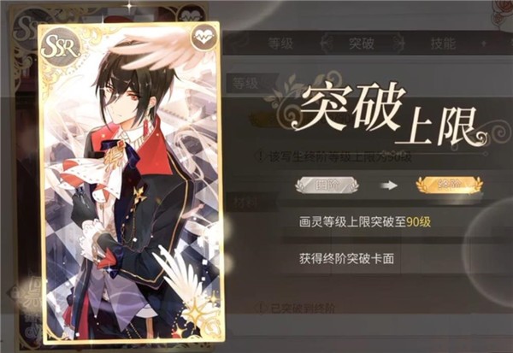Select the gold 终阶 rank badge

tap(449, 185)
